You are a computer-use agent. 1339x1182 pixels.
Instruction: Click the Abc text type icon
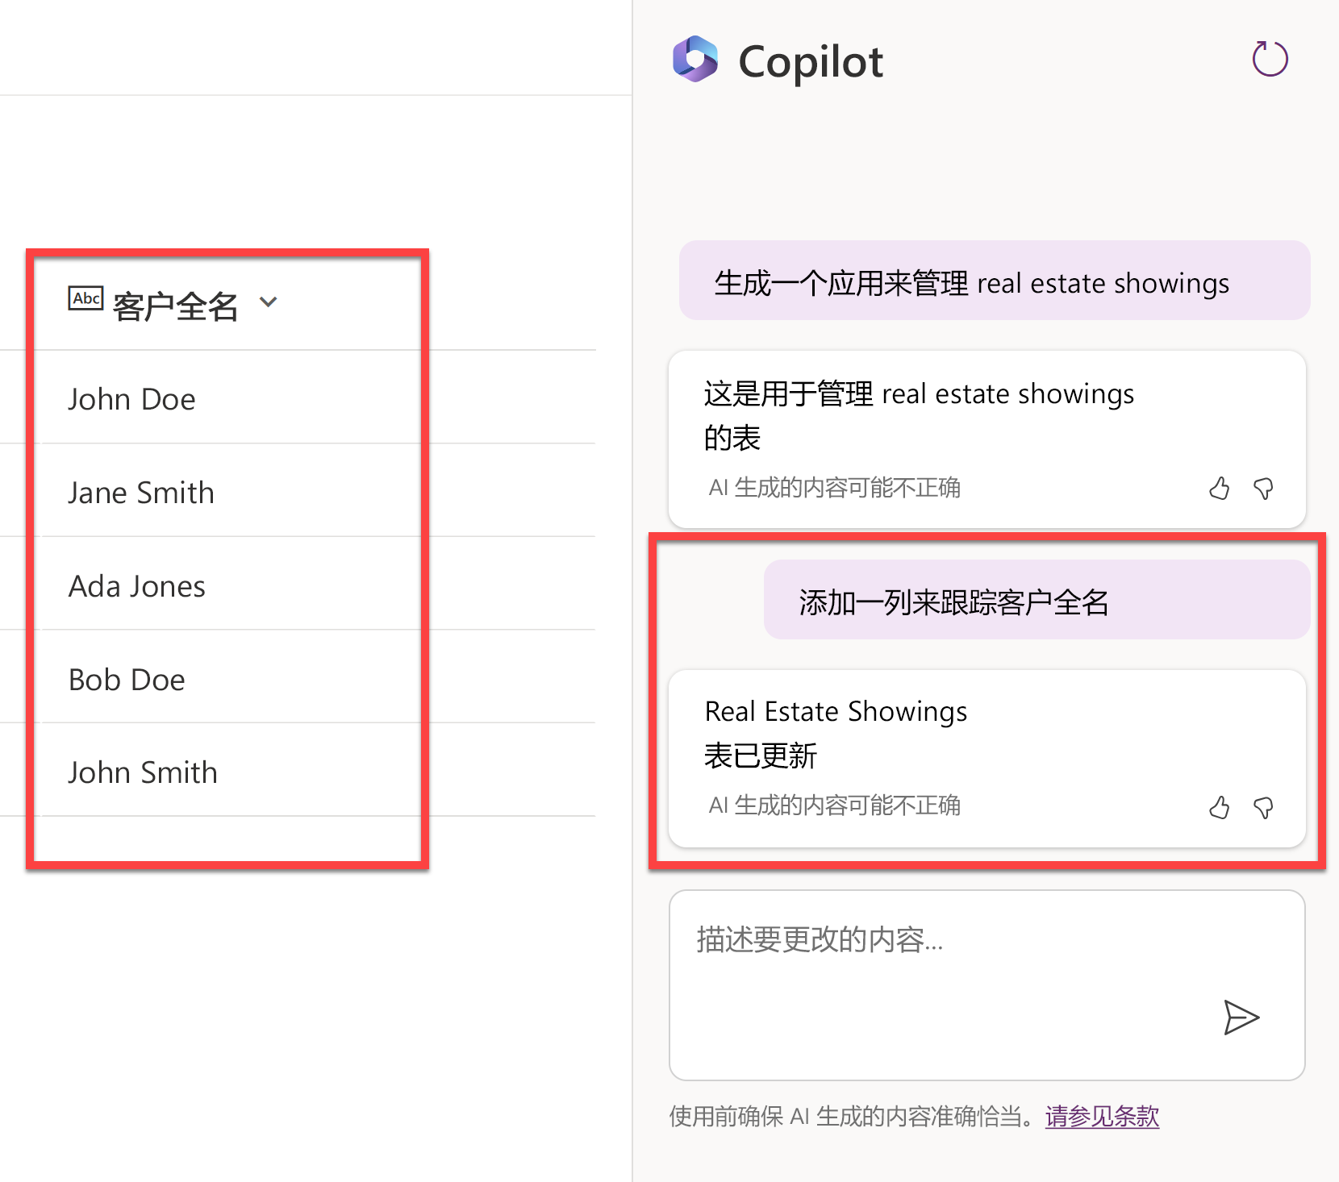(x=86, y=298)
